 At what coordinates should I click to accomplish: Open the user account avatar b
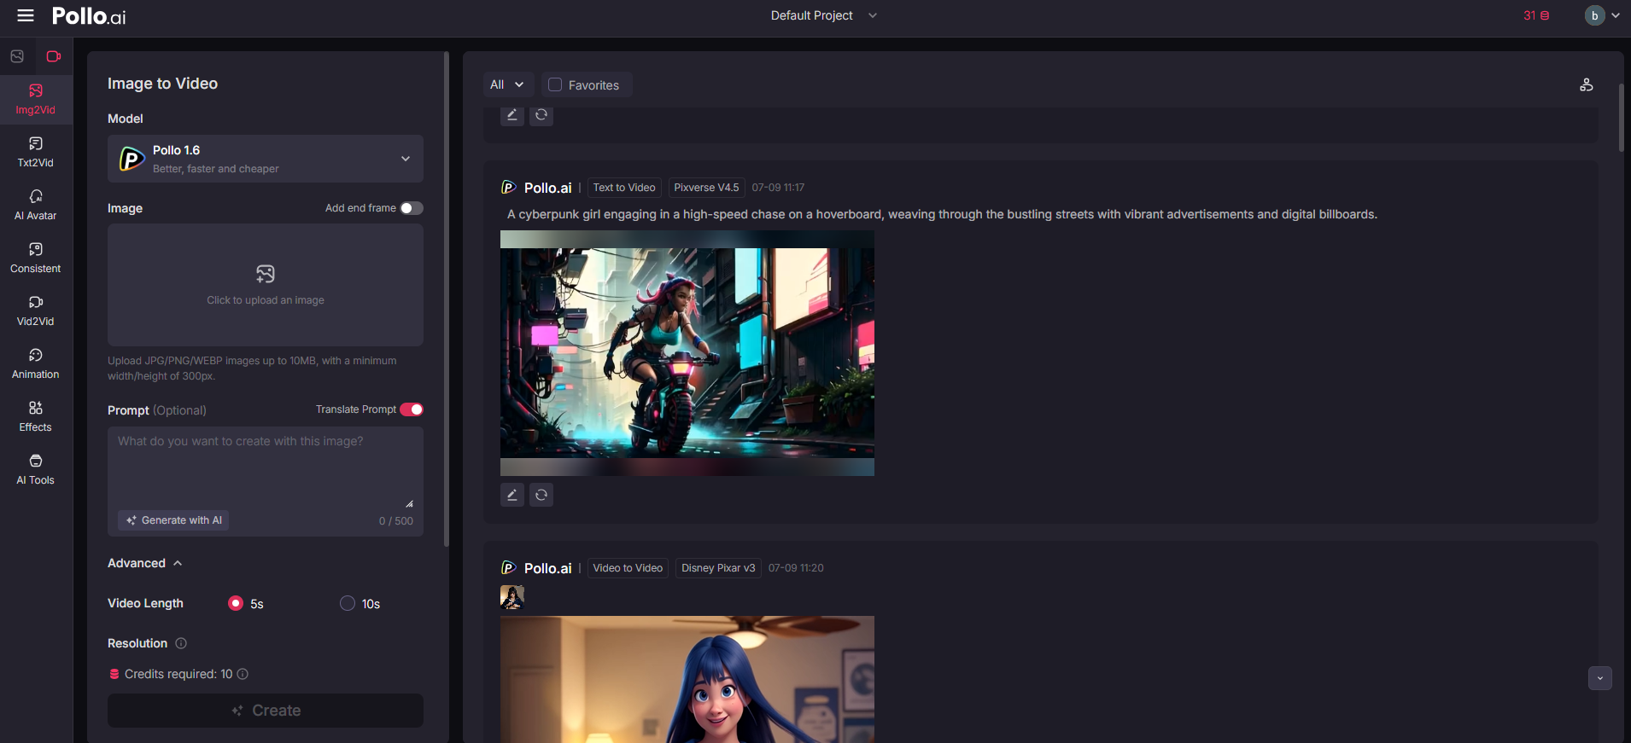tap(1594, 15)
